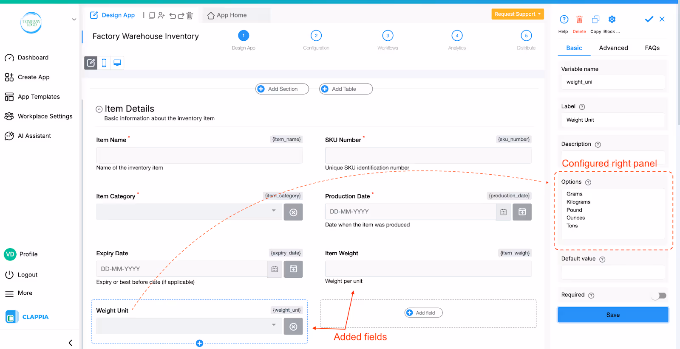Click the undo arrow icon
Viewport: 680px width, 349px height.
(173, 16)
